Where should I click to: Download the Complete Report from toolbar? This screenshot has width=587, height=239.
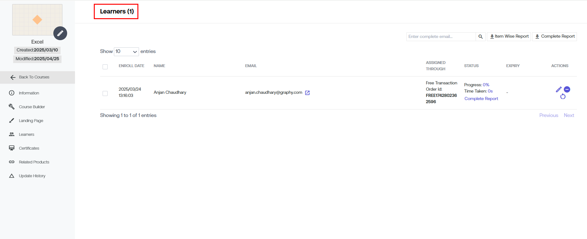[554, 36]
